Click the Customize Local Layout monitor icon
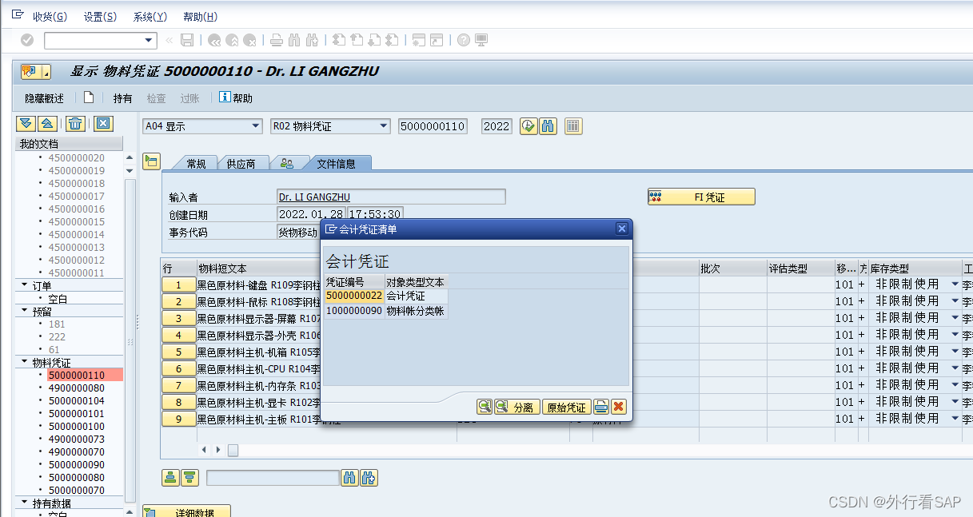Screen dimensions: 973x517 pos(481,40)
